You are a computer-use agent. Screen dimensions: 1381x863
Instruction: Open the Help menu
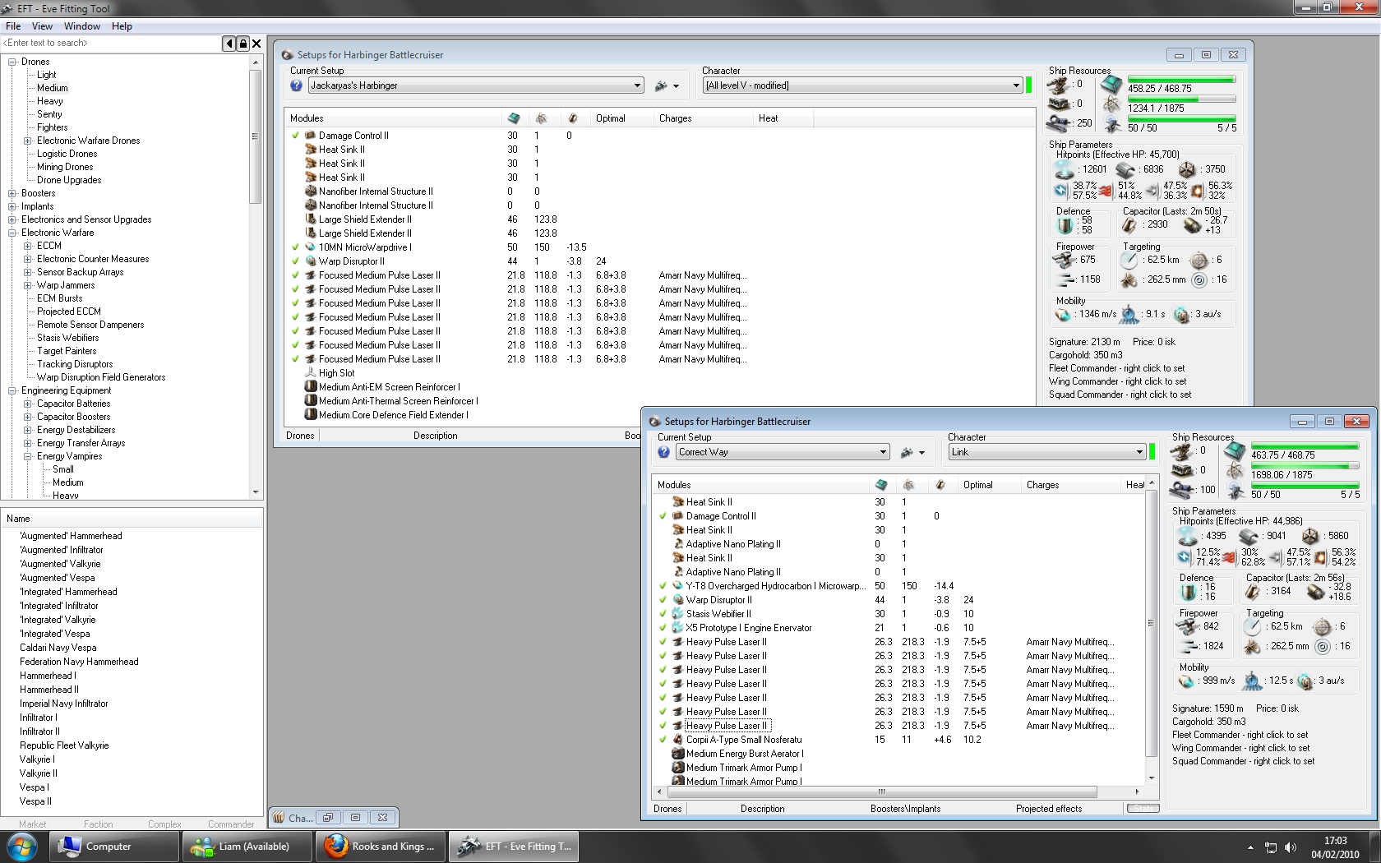pyautogui.click(x=122, y=26)
